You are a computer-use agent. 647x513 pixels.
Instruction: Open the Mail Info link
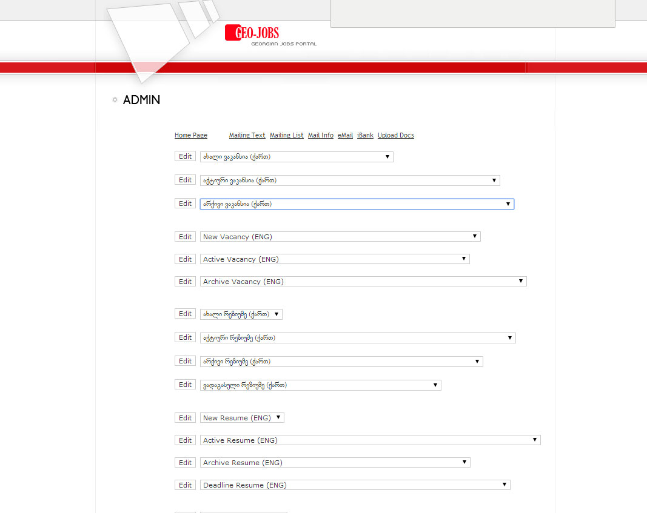pos(320,136)
